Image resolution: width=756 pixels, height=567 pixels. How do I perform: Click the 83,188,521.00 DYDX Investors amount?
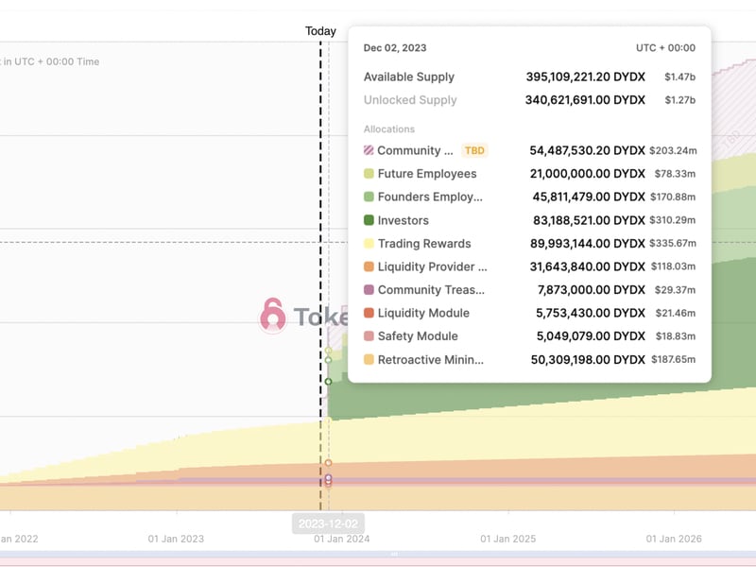(589, 220)
